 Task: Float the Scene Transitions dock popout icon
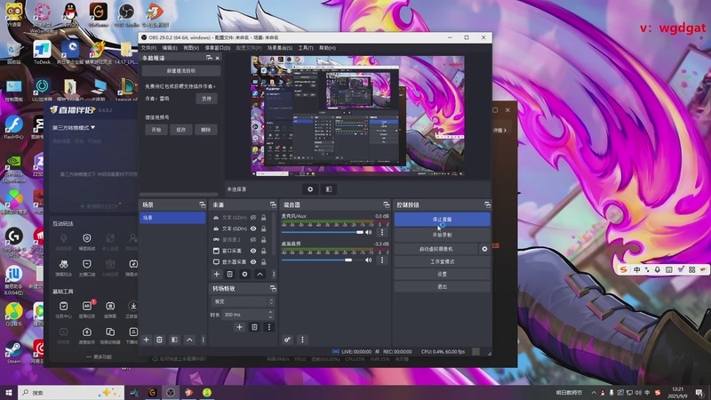273,288
